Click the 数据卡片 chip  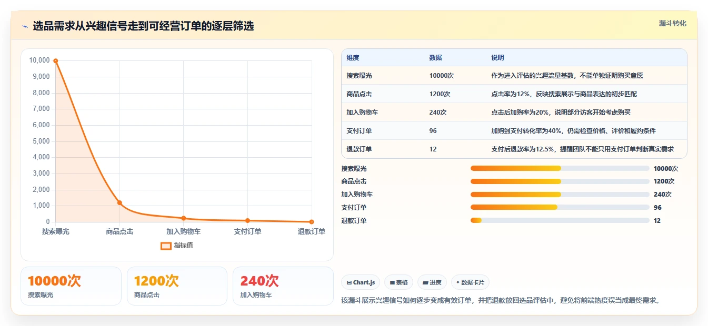[x=470, y=282]
